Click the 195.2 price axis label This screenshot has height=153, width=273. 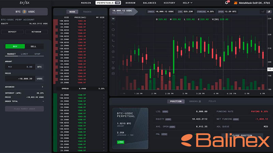[270, 69]
